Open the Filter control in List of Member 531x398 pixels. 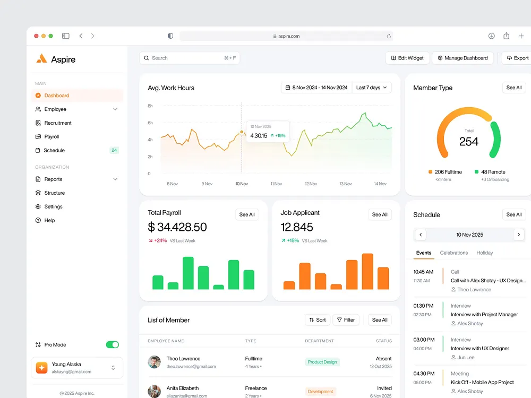pyautogui.click(x=346, y=319)
